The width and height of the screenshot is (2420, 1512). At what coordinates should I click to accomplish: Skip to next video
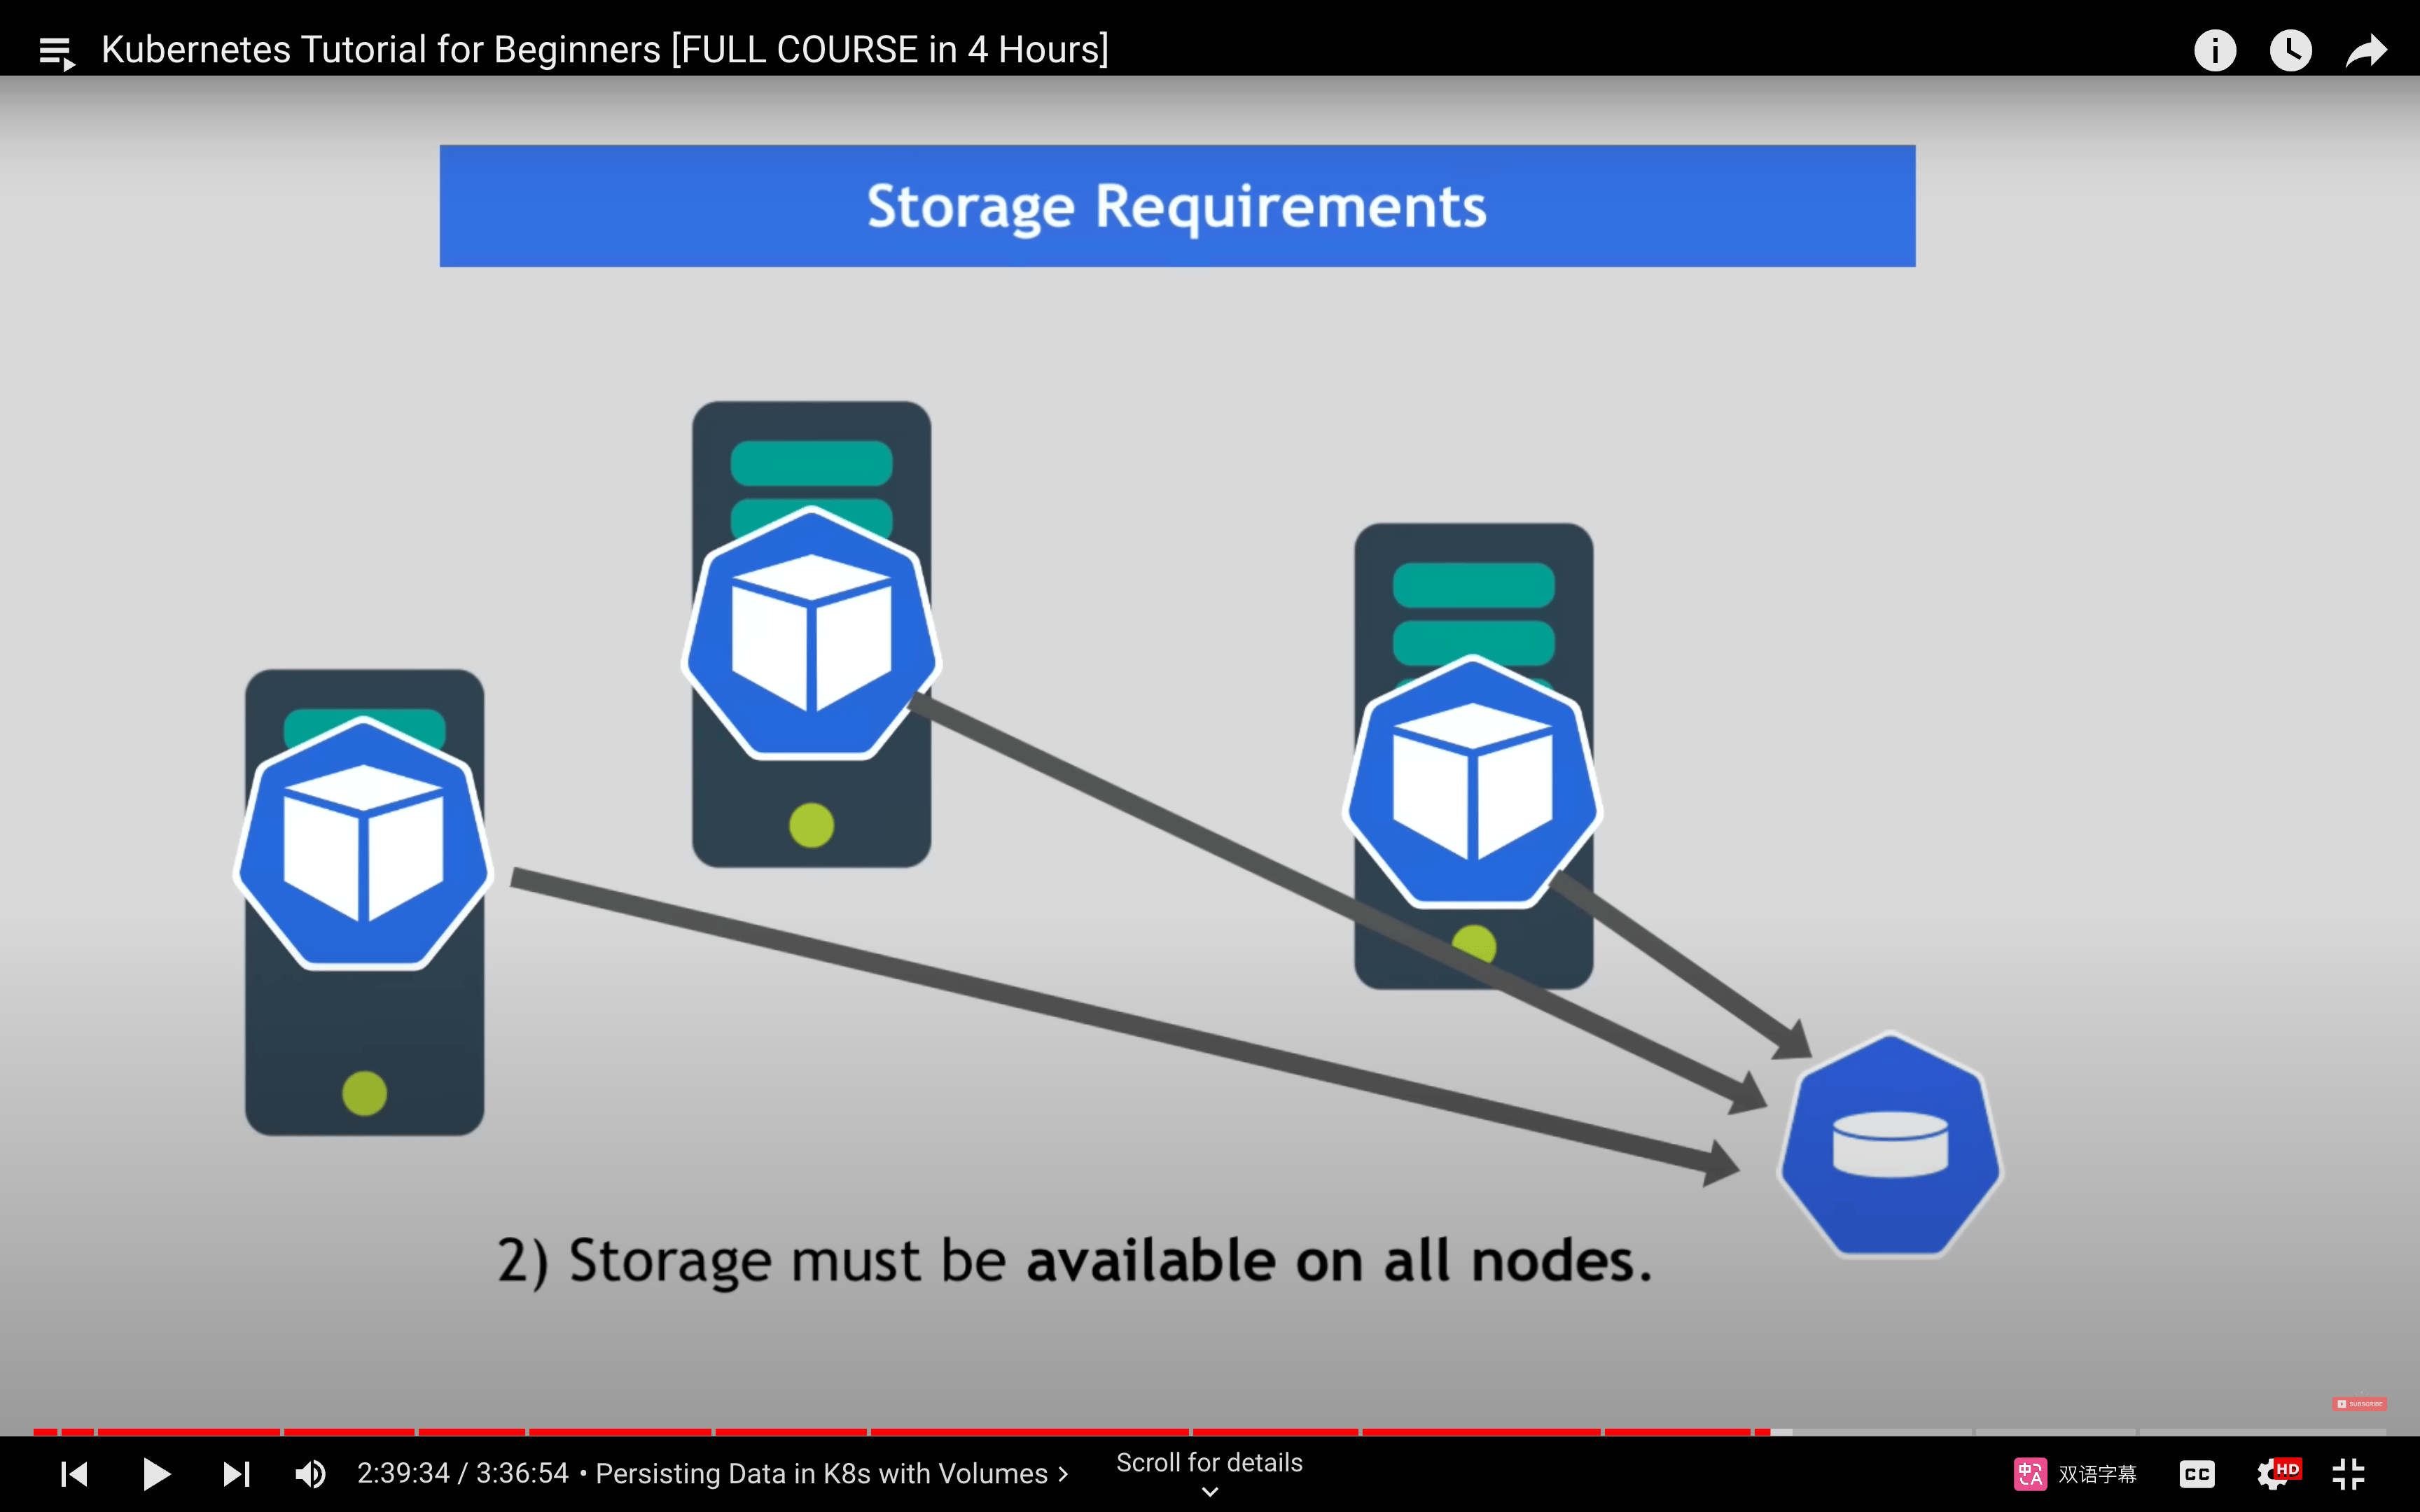pyautogui.click(x=237, y=1474)
